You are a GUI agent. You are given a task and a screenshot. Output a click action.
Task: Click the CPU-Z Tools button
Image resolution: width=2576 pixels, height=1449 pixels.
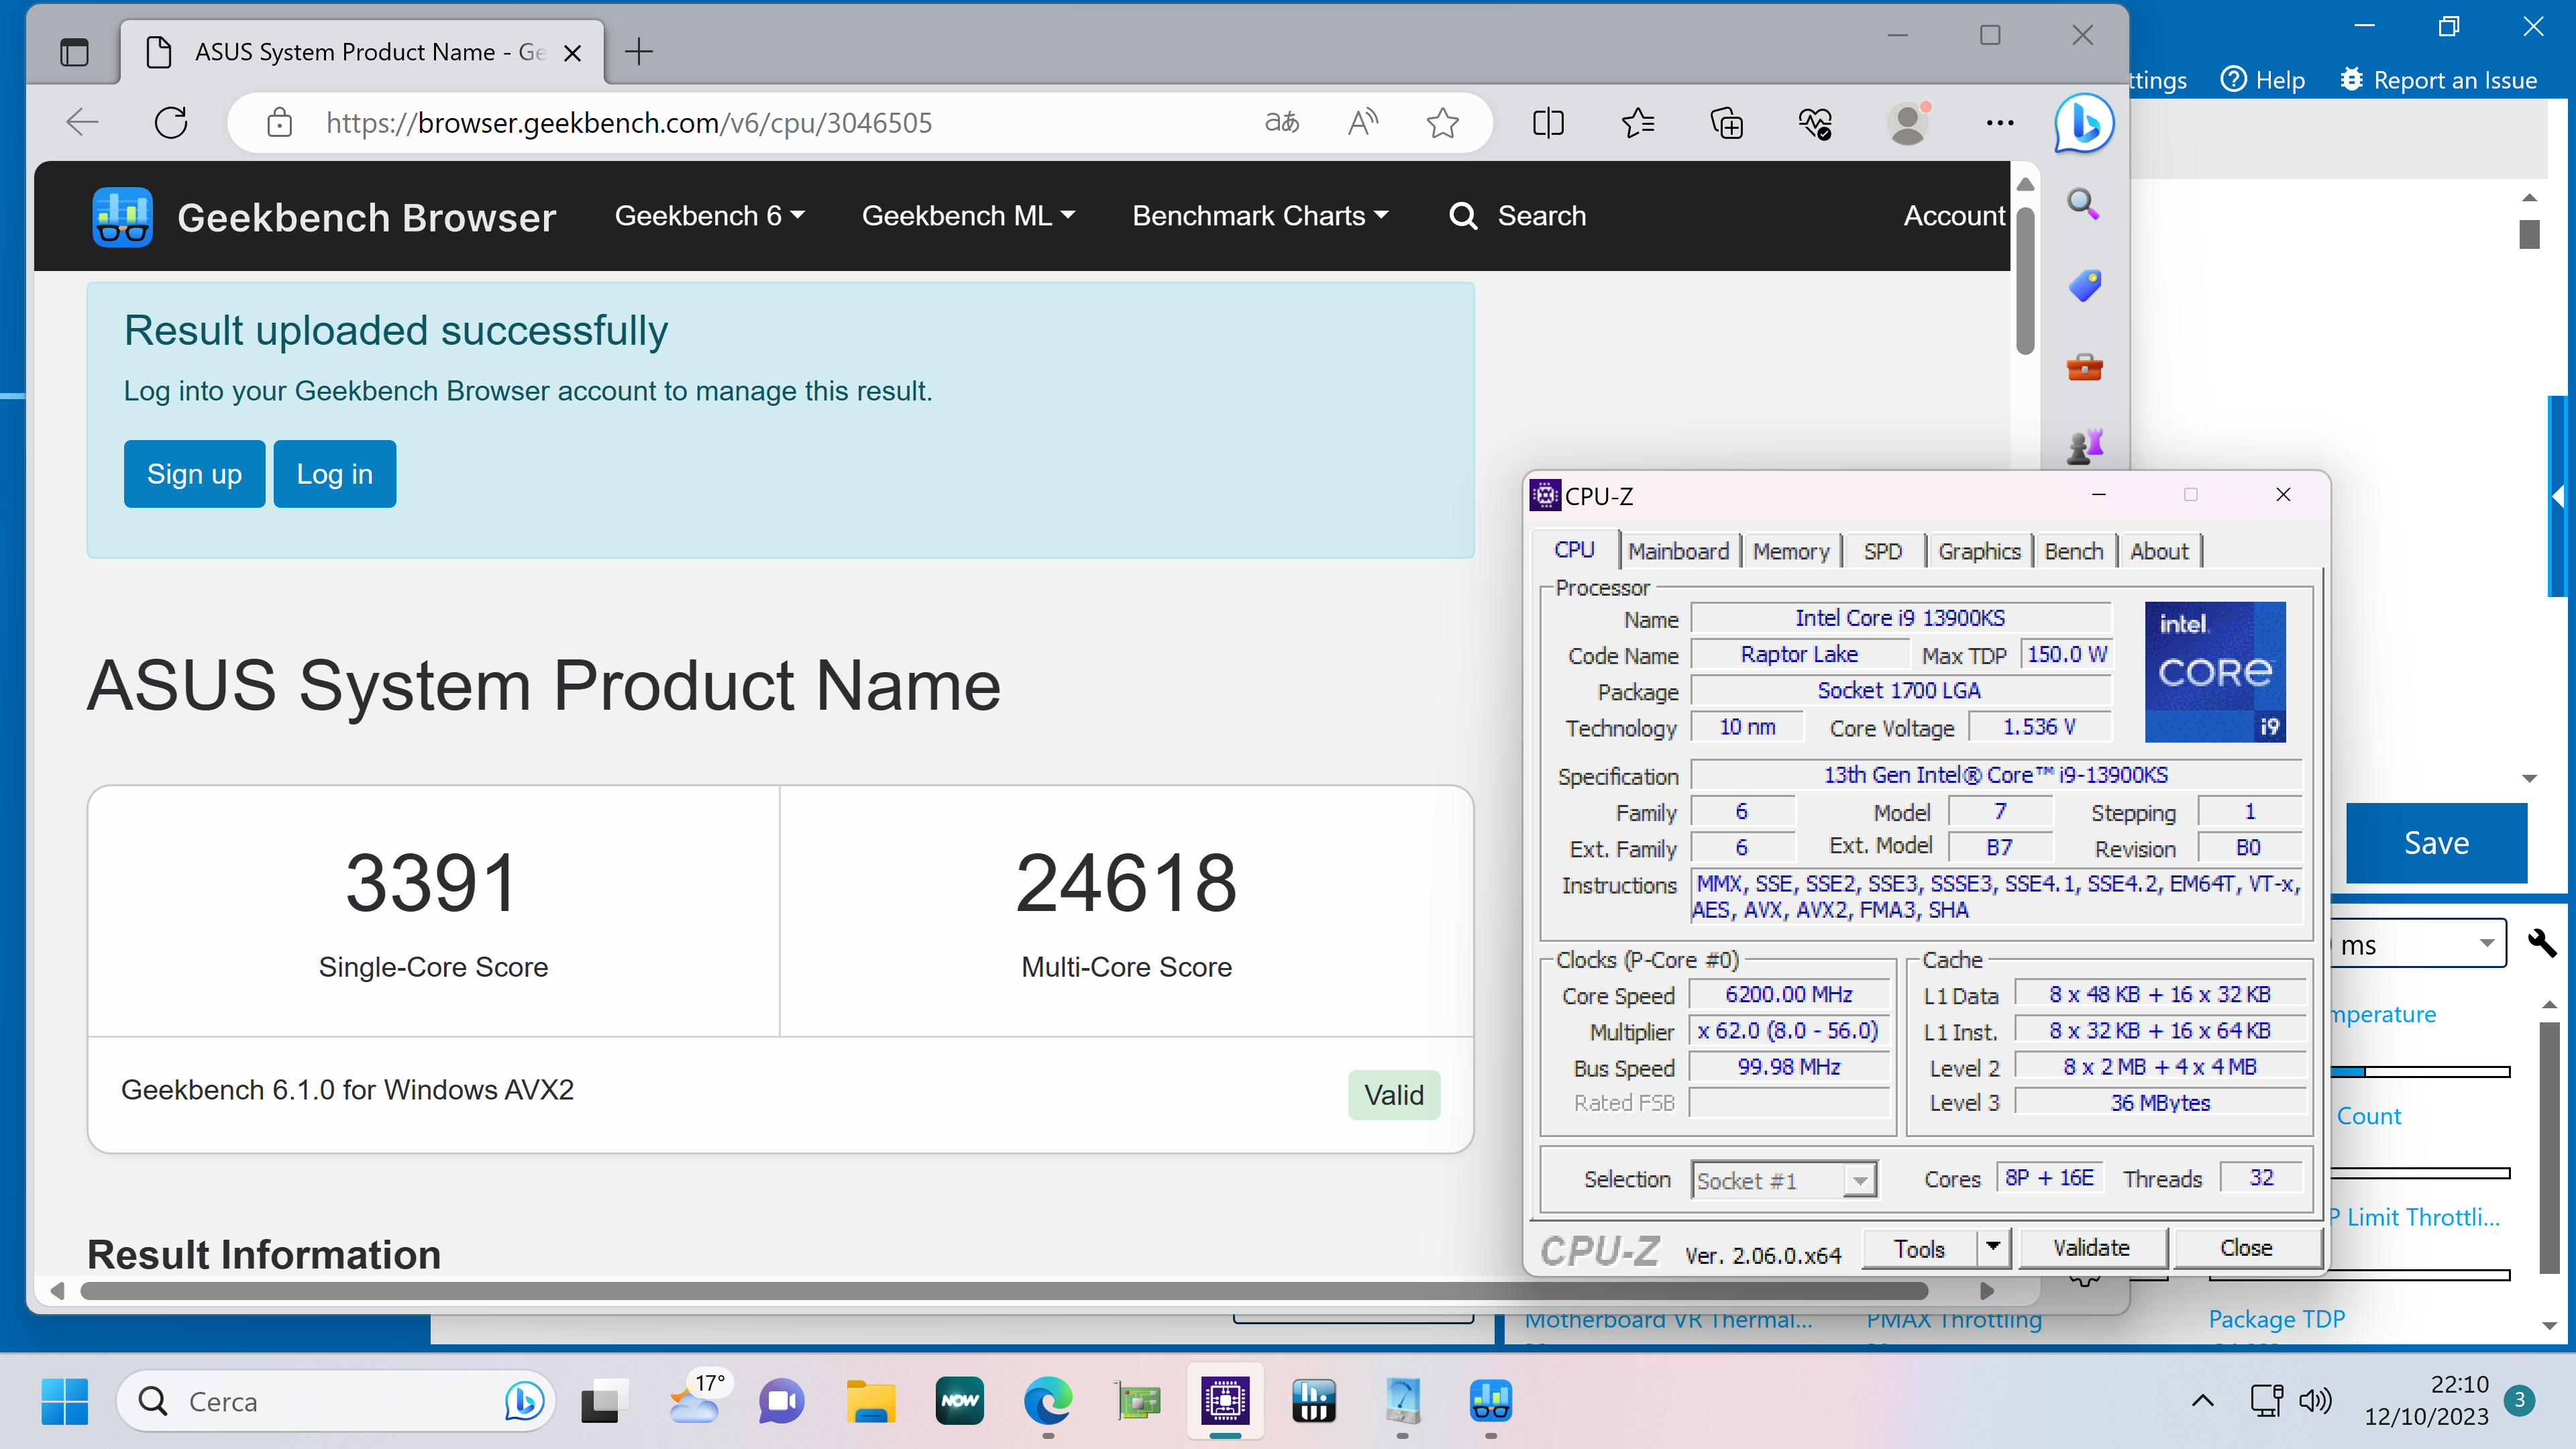[x=1919, y=1248]
